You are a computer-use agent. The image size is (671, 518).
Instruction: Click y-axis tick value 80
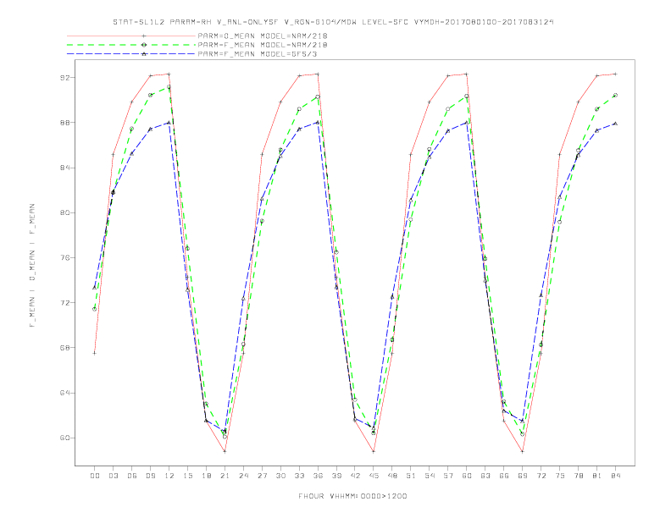click(x=64, y=212)
